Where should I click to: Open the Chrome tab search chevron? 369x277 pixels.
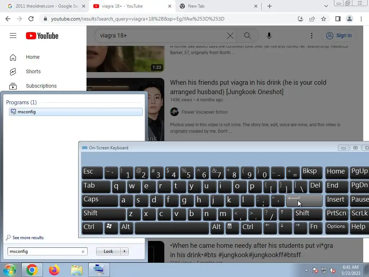(326, 6)
